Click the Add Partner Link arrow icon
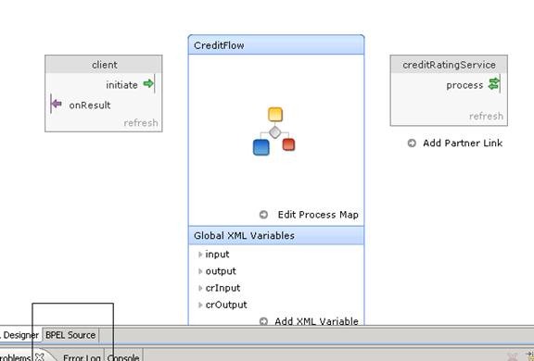The width and height of the screenshot is (534, 361). pos(412,143)
